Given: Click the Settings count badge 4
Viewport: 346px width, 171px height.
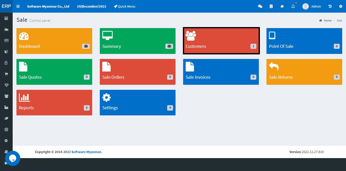Looking at the screenshot, I should click(170, 108).
